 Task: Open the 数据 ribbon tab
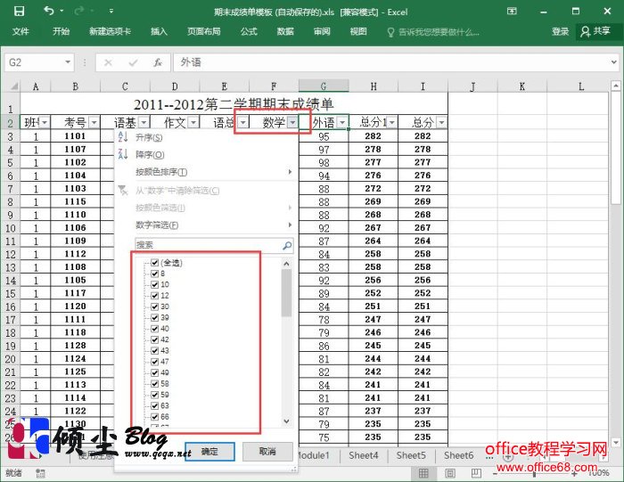point(285,32)
